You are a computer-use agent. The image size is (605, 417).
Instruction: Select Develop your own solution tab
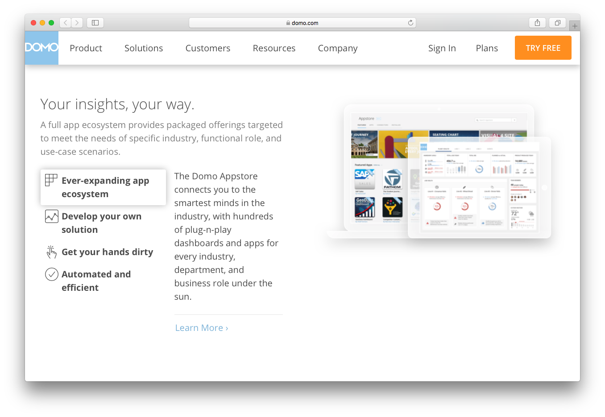coord(103,223)
